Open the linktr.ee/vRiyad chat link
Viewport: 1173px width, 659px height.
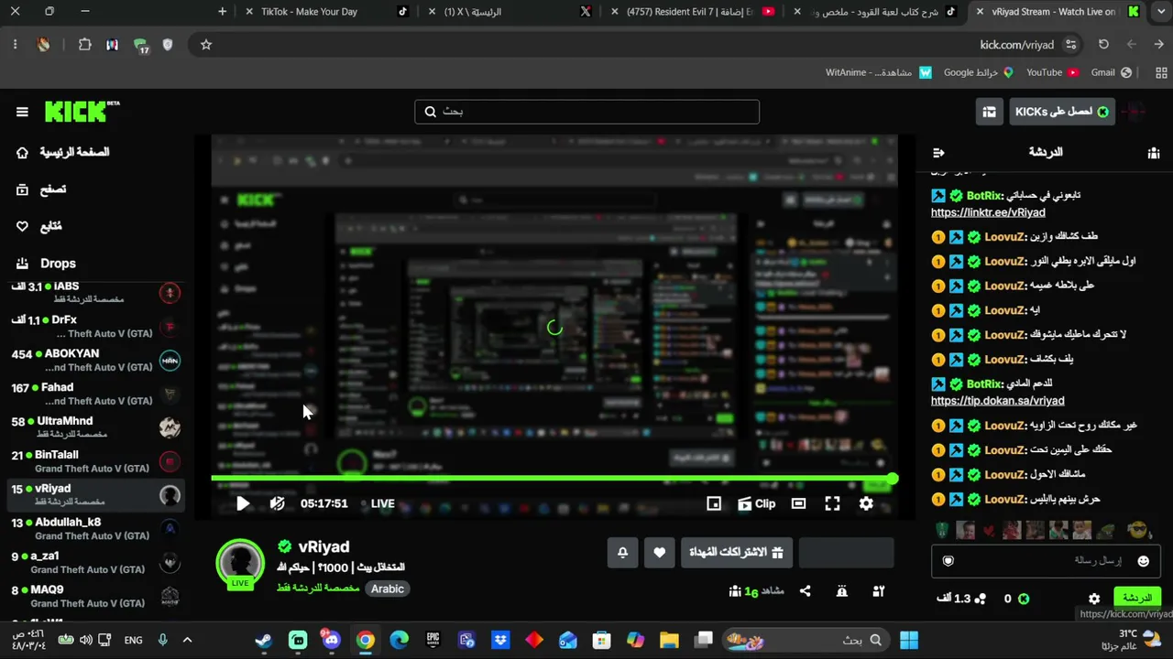988,212
